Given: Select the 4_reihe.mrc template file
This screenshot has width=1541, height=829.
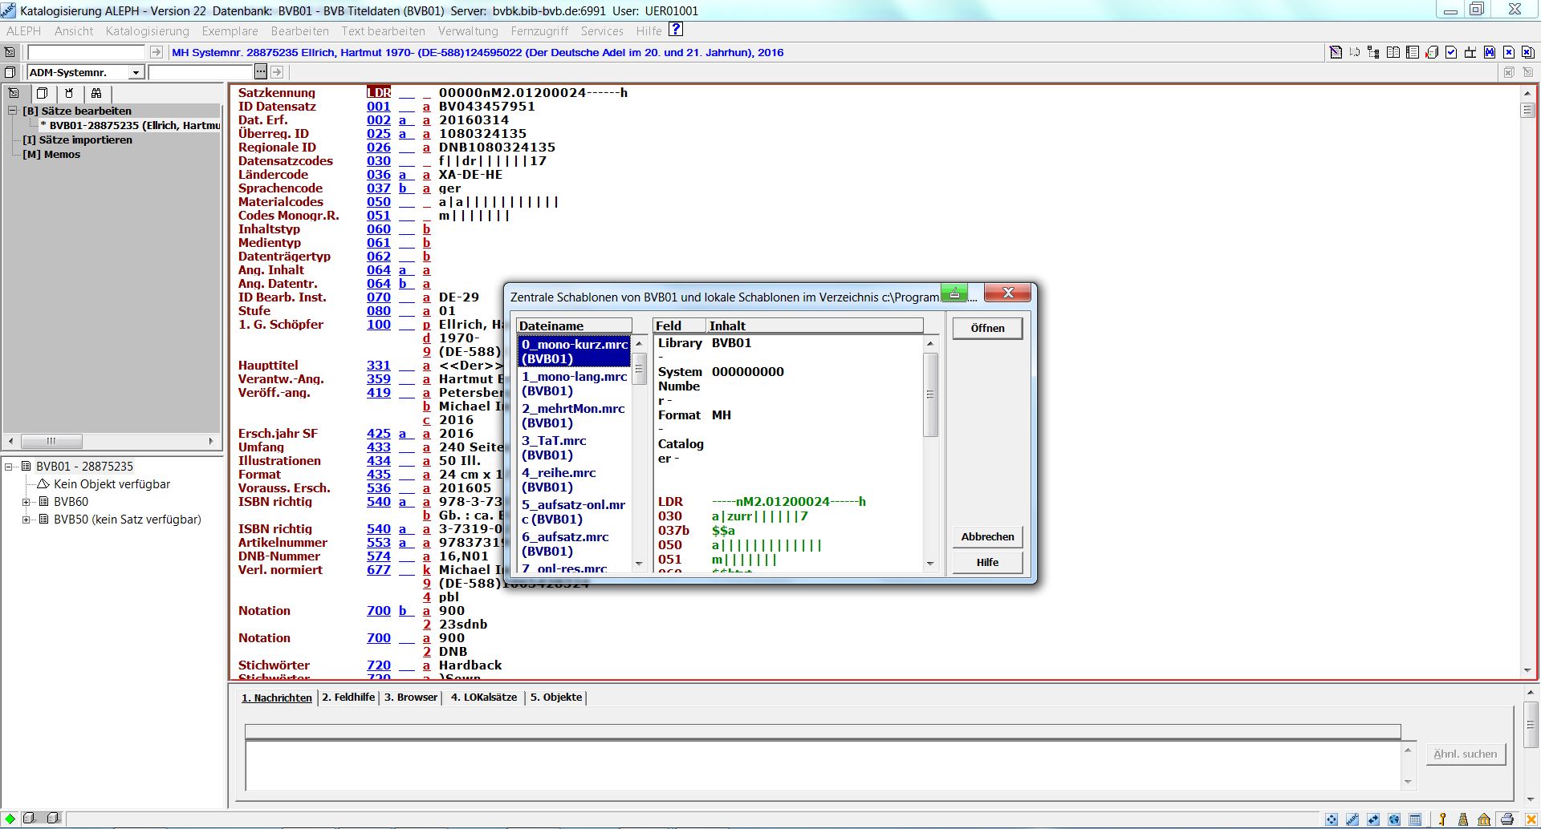Looking at the screenshot, I should click(559, 479).
